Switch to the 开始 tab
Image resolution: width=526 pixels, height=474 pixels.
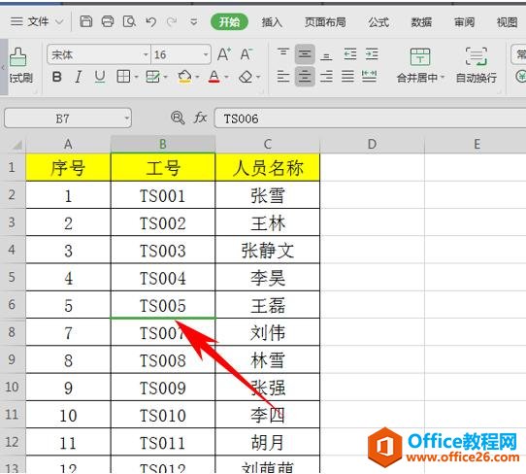click(x=229, y=22)
